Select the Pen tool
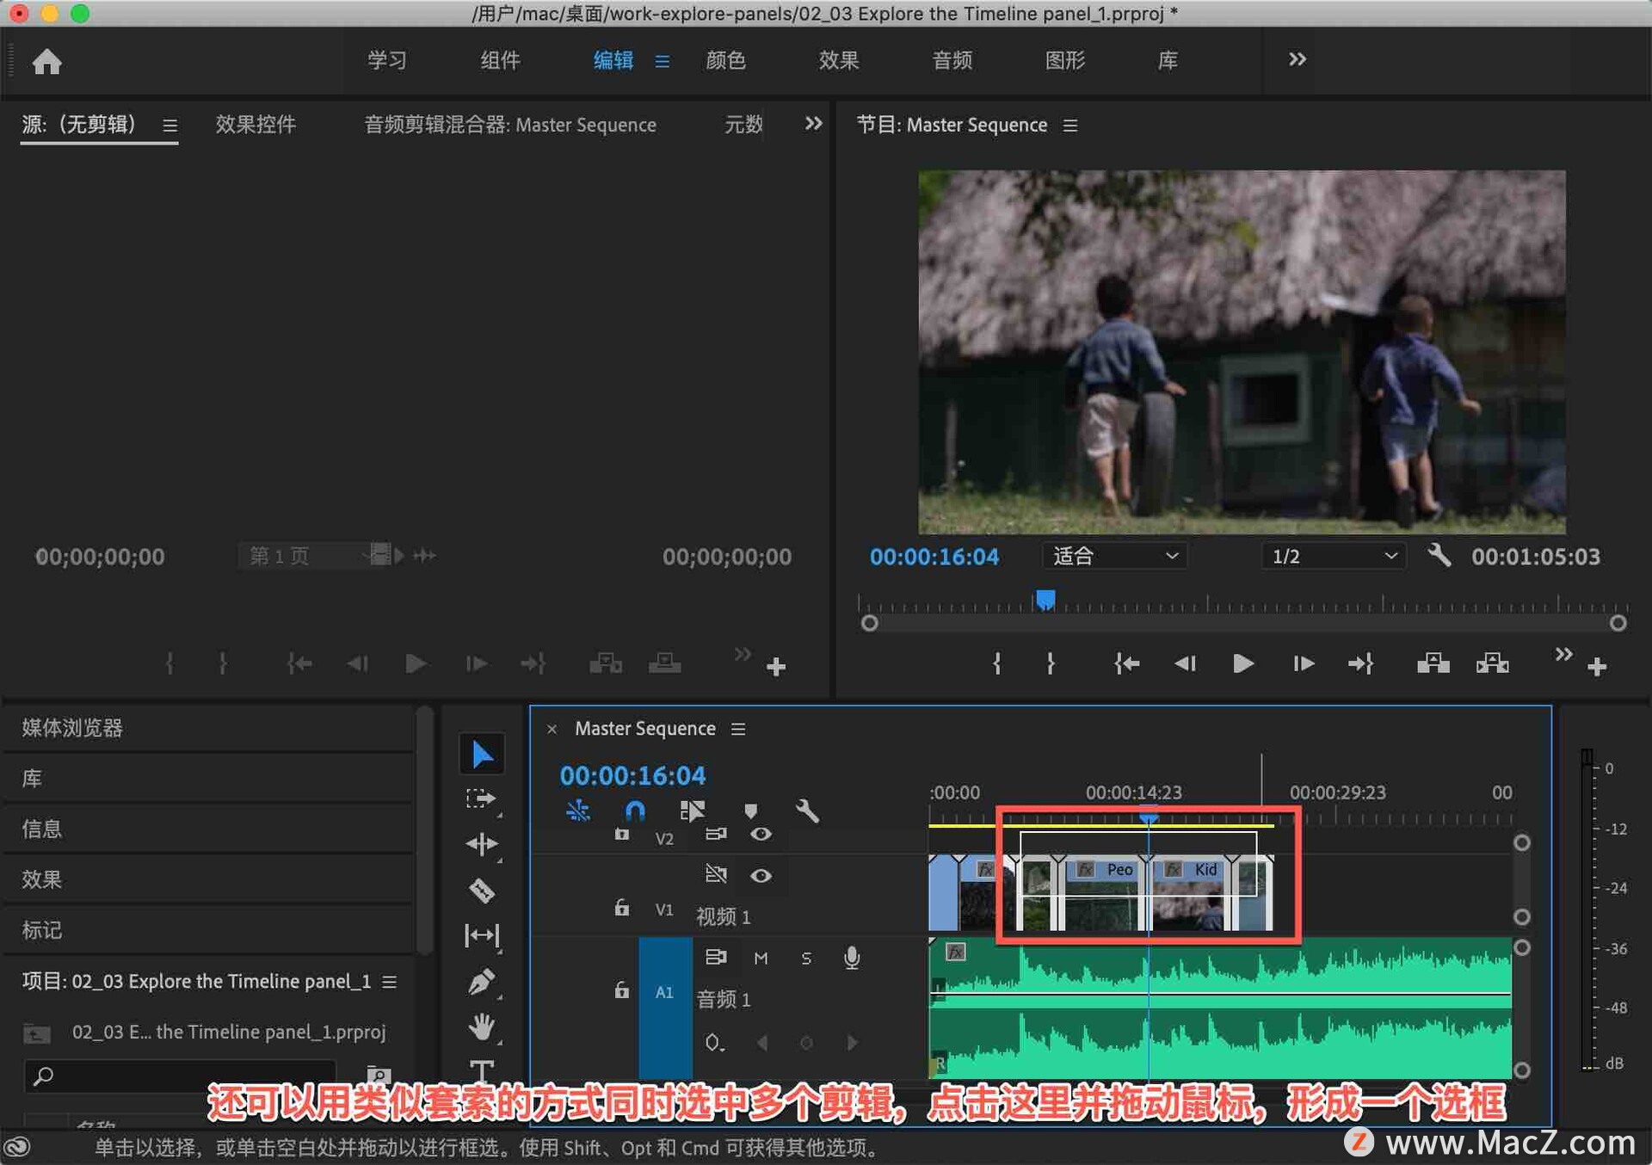This screenshot has width=1652, height=1165. (x=481, y=981)
